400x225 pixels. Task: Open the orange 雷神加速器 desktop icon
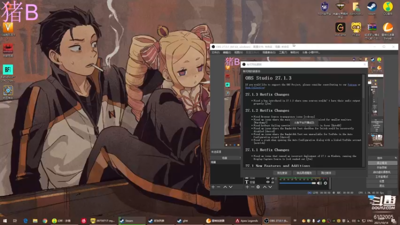[388, 30]
